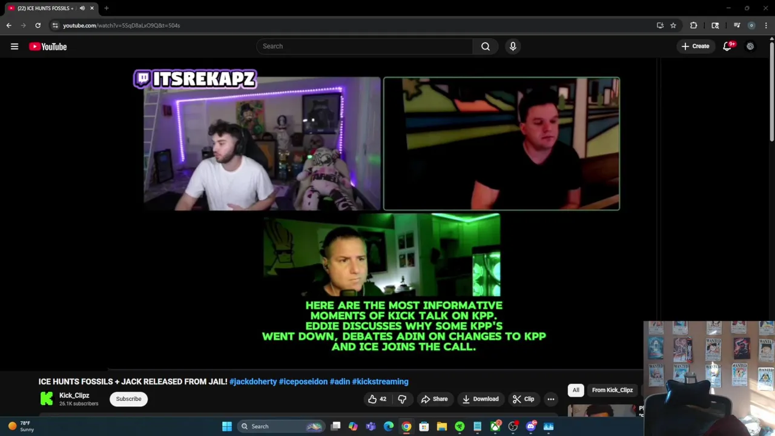This screenshot has height=436, width=775.
Task: Open the Kick_Clipz channel name link
Action: click(x=74, y=395)
